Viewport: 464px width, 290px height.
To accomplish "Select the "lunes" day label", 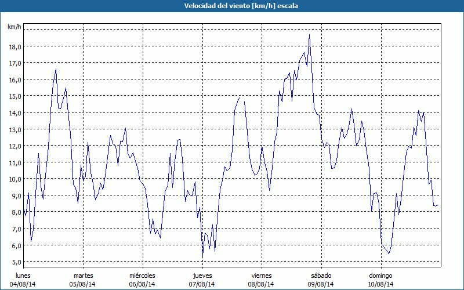I will coord(24,275).
